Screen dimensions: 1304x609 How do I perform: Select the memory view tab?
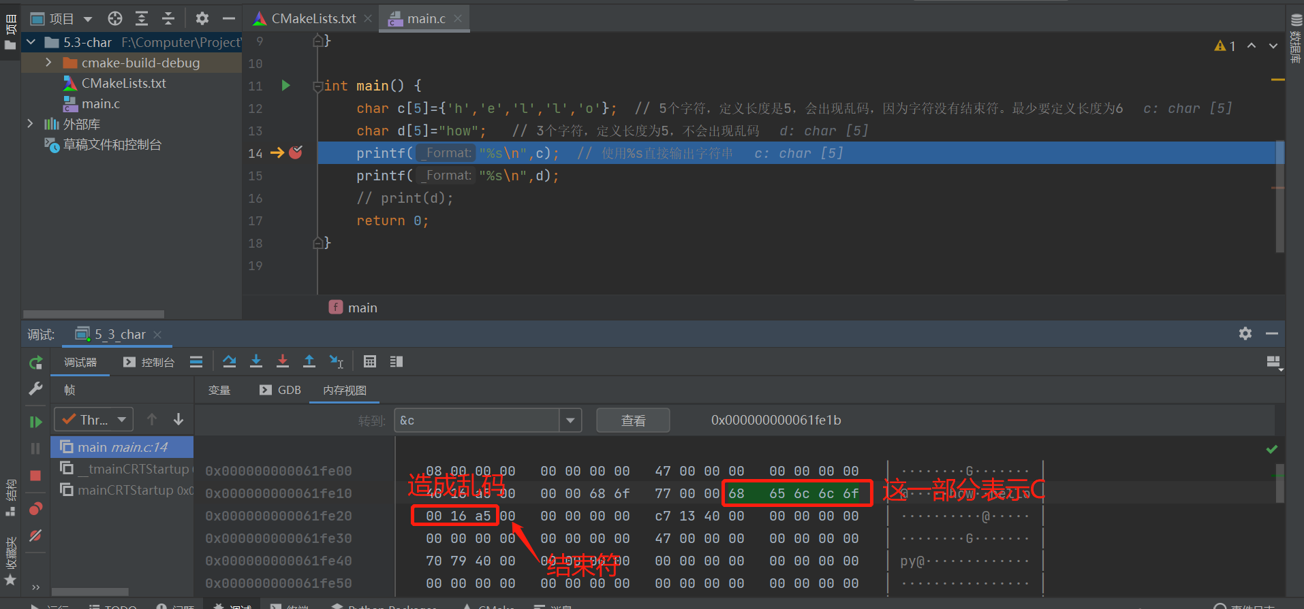pyautogui.click(x=345, y=391)
